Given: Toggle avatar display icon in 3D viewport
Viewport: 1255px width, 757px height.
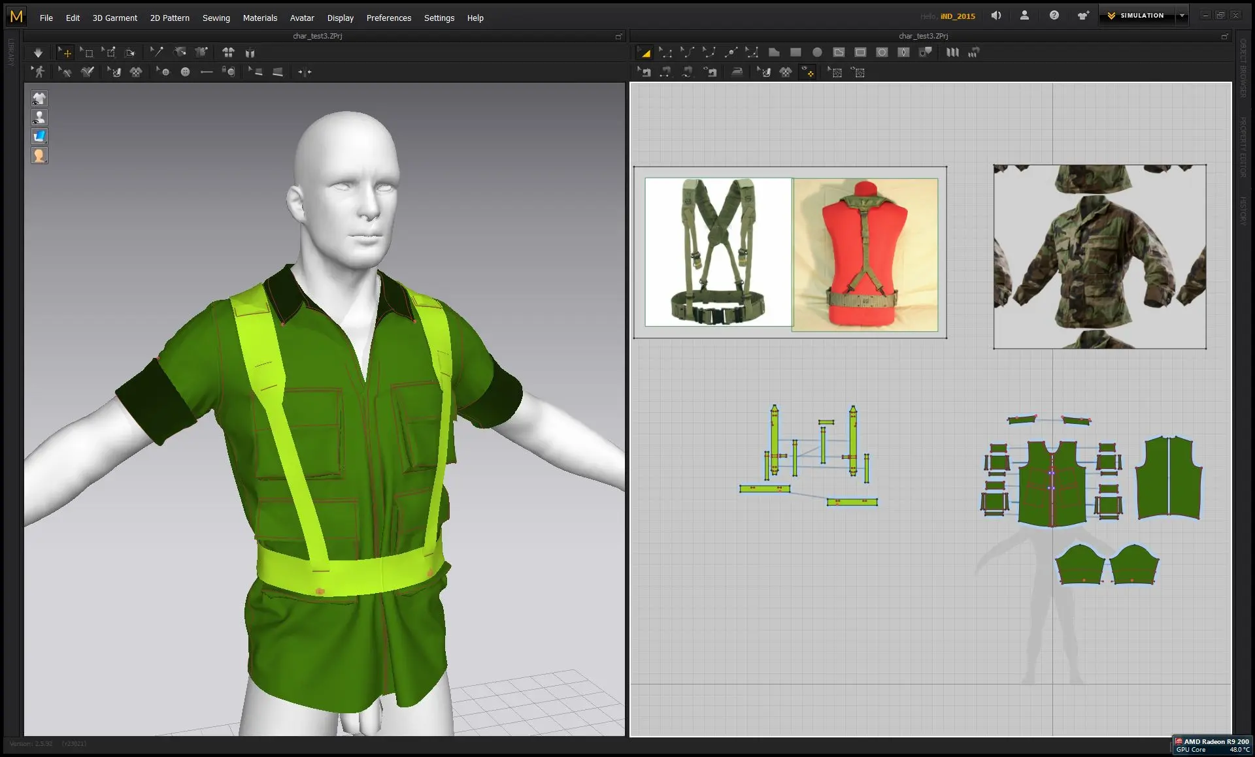Looking at the screenshot, I should tap(39, 118).
